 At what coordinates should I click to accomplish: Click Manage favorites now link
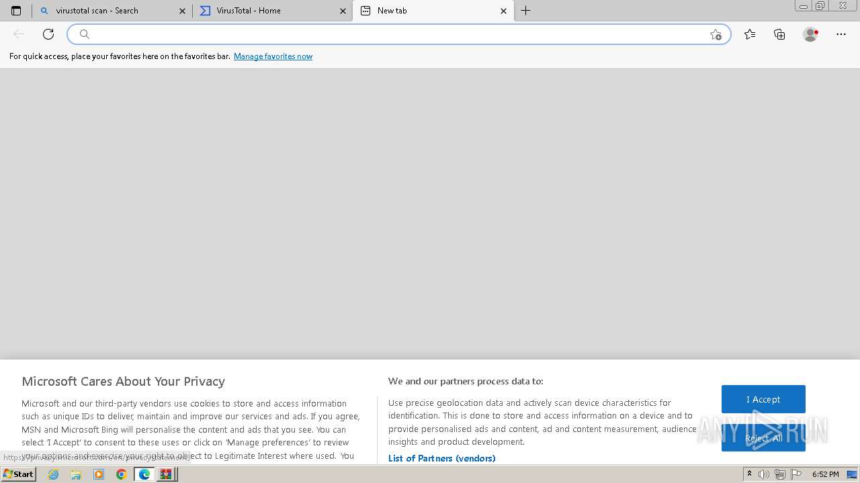pyautogui.click(x=273, y=56)
